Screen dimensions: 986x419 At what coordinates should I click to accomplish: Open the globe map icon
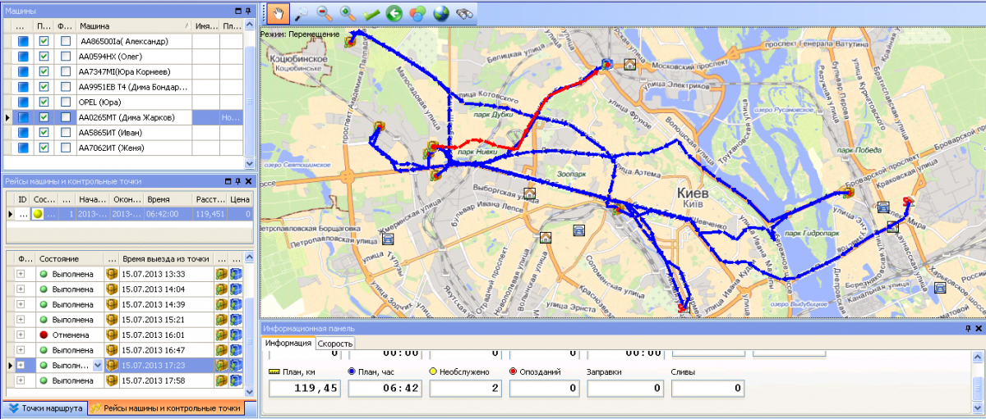pos(441,13)
